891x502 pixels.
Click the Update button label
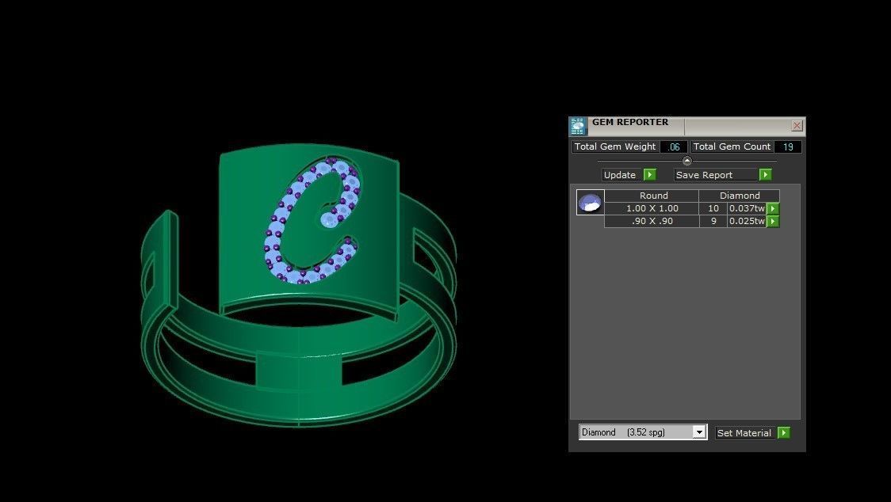[x=621, y=175]
